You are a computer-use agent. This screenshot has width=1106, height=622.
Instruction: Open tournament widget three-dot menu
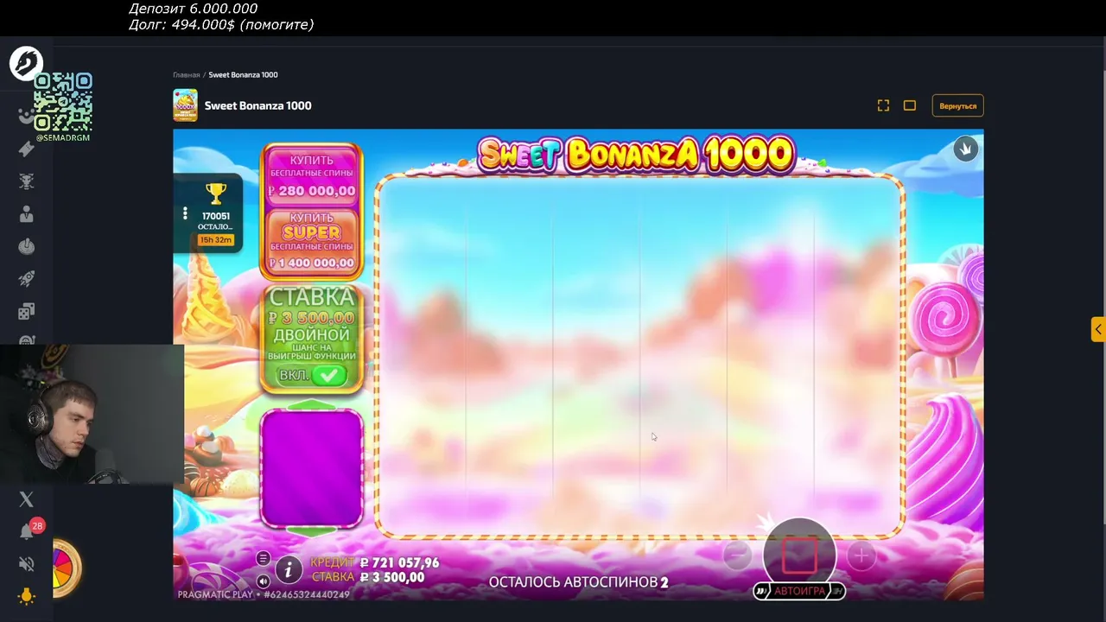184,213
